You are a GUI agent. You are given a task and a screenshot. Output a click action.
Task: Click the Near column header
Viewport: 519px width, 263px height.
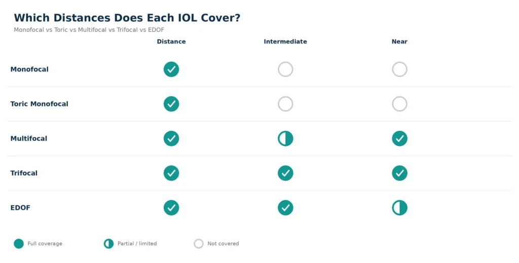(x=399, y=42)
